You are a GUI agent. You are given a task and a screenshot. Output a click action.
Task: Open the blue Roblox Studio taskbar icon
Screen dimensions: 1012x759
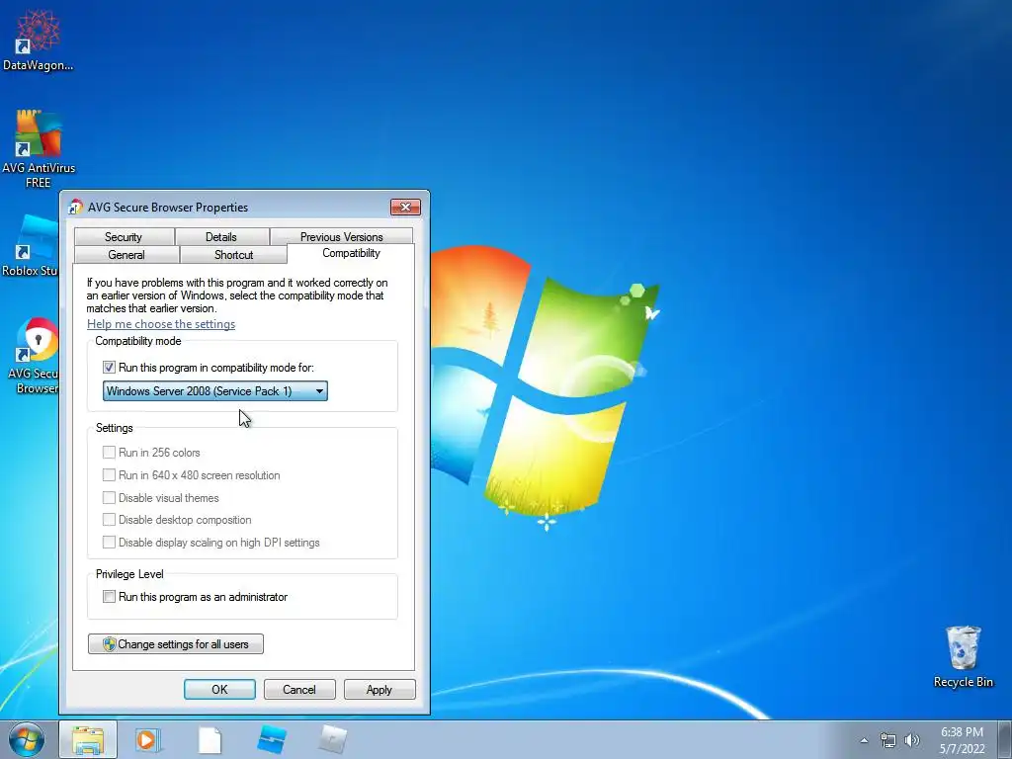pos(271,739)
